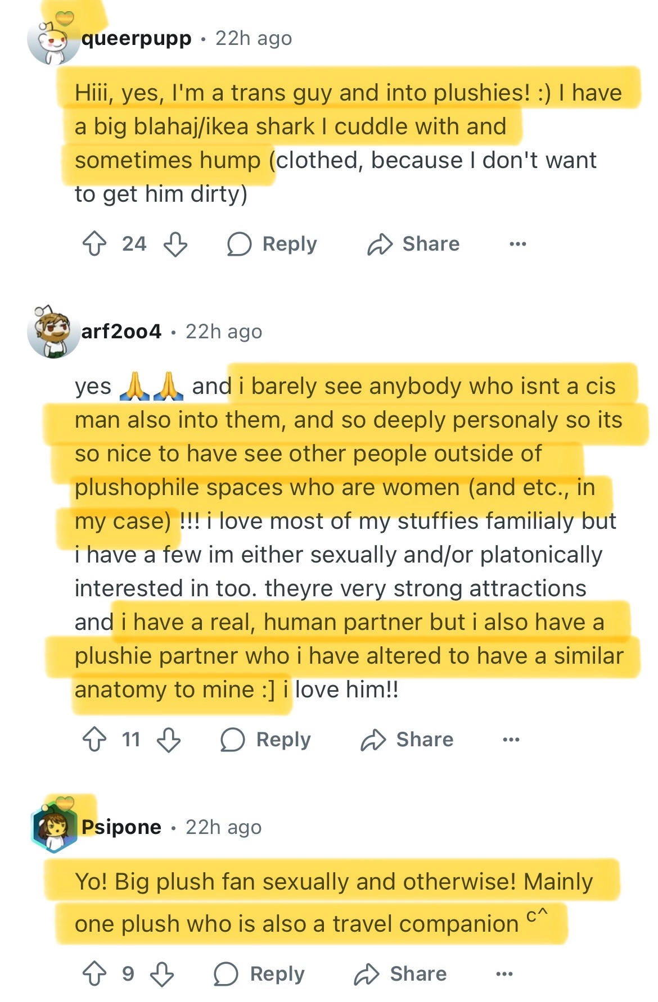Open more options for arf2oo4's comment

pyautogui.click(x=511, y=740)
